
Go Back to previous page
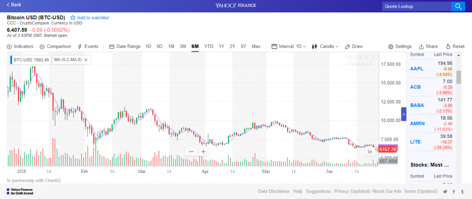point(14,5)
